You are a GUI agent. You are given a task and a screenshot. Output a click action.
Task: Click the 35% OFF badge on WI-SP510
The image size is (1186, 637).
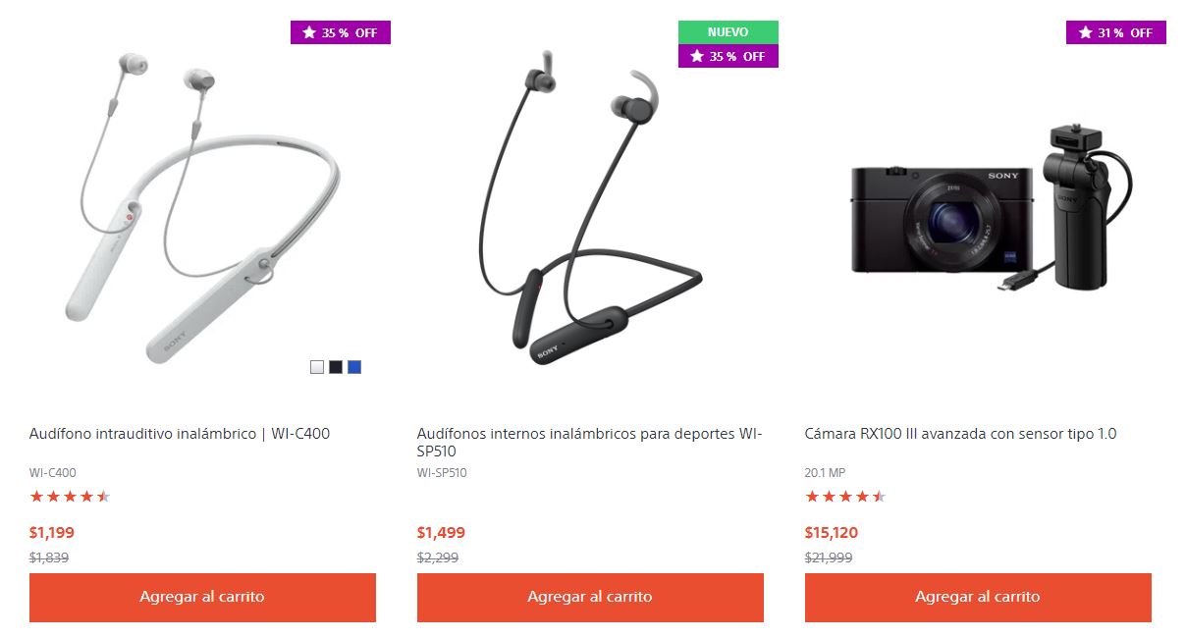[728, 56]
